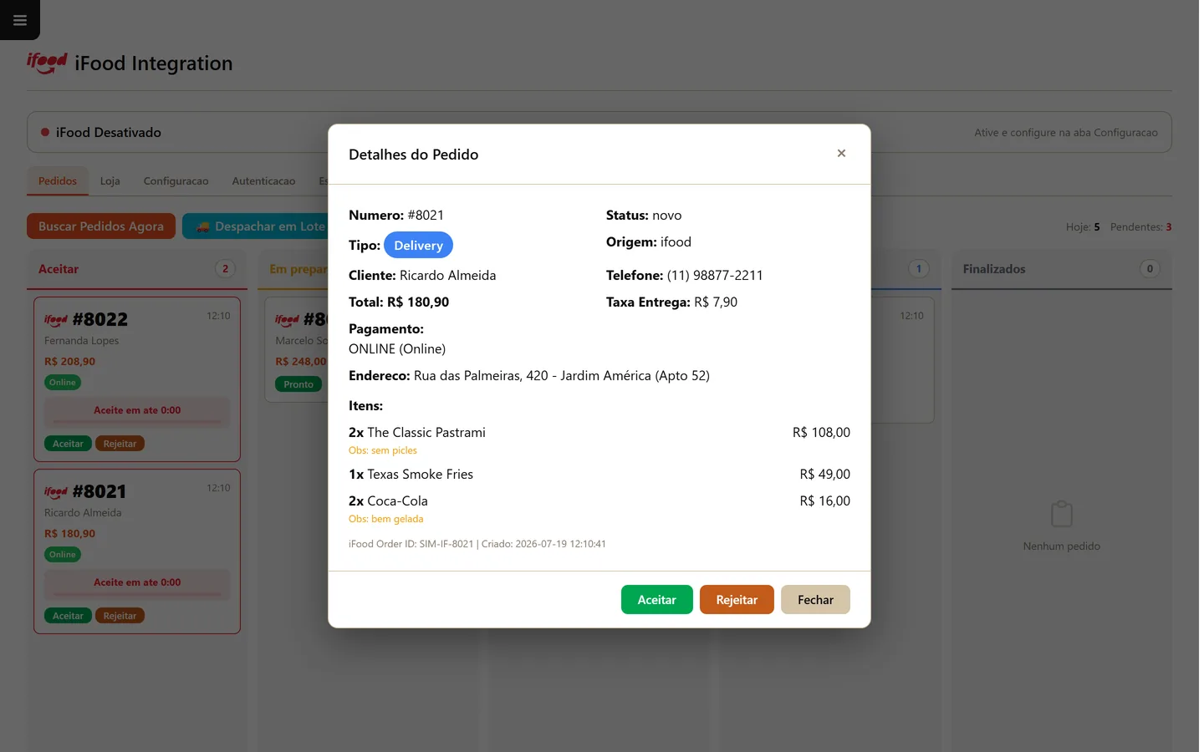Click the note Obs: bem gelada
The image size is (1204, 752).
point(386,519)
